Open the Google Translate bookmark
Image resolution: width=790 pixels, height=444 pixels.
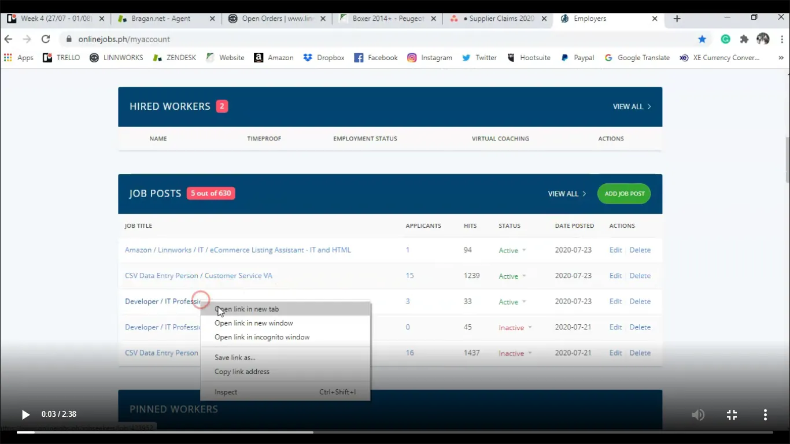pyautogui.click(x=637, y=58)
